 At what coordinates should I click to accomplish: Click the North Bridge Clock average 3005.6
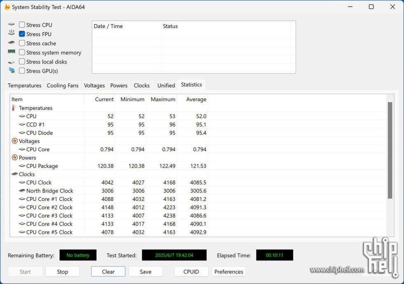point(198,191)
